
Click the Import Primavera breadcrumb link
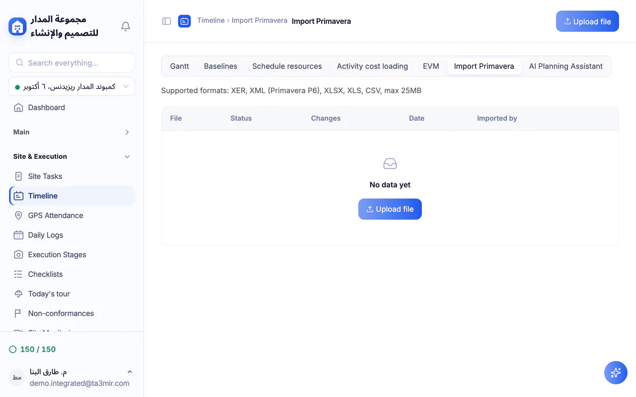(259, 20)
